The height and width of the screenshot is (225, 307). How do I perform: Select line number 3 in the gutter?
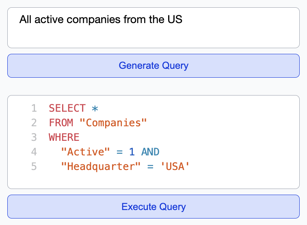[x=34, y=137]
